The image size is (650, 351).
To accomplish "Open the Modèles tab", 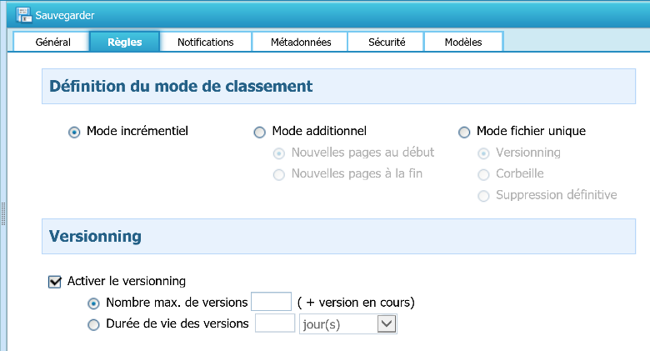I will [x=463, y=42].
